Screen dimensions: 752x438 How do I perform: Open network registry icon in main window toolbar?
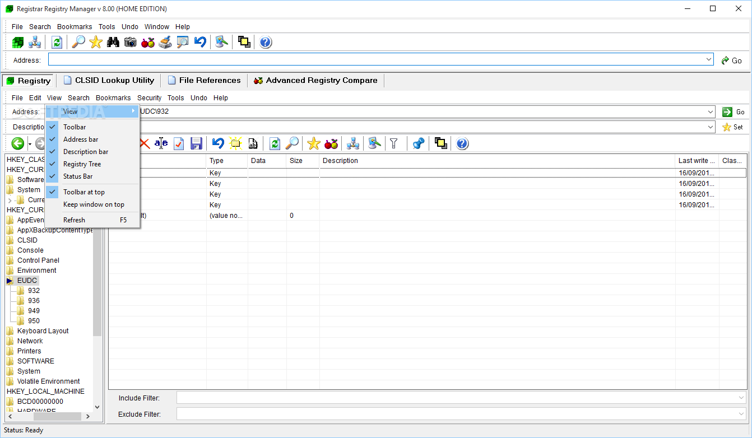click(35, 42)
